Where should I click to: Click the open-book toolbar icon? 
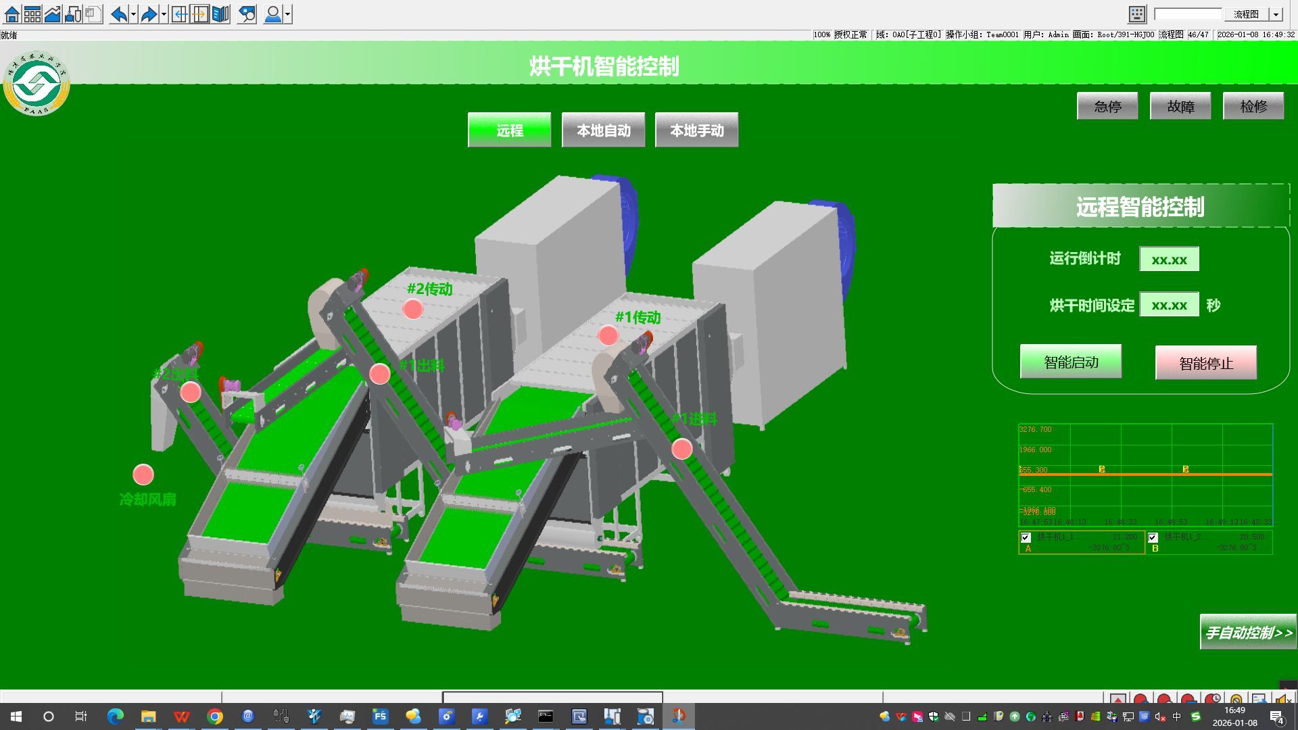(x=220, y=14)
